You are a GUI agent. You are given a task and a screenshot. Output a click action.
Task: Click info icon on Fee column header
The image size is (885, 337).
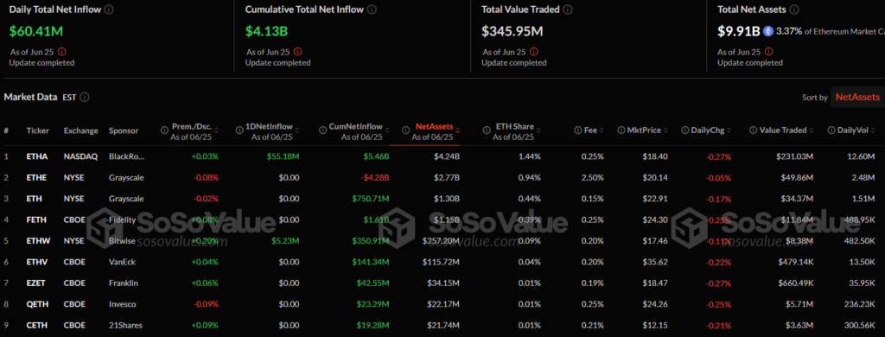(578, 130)
